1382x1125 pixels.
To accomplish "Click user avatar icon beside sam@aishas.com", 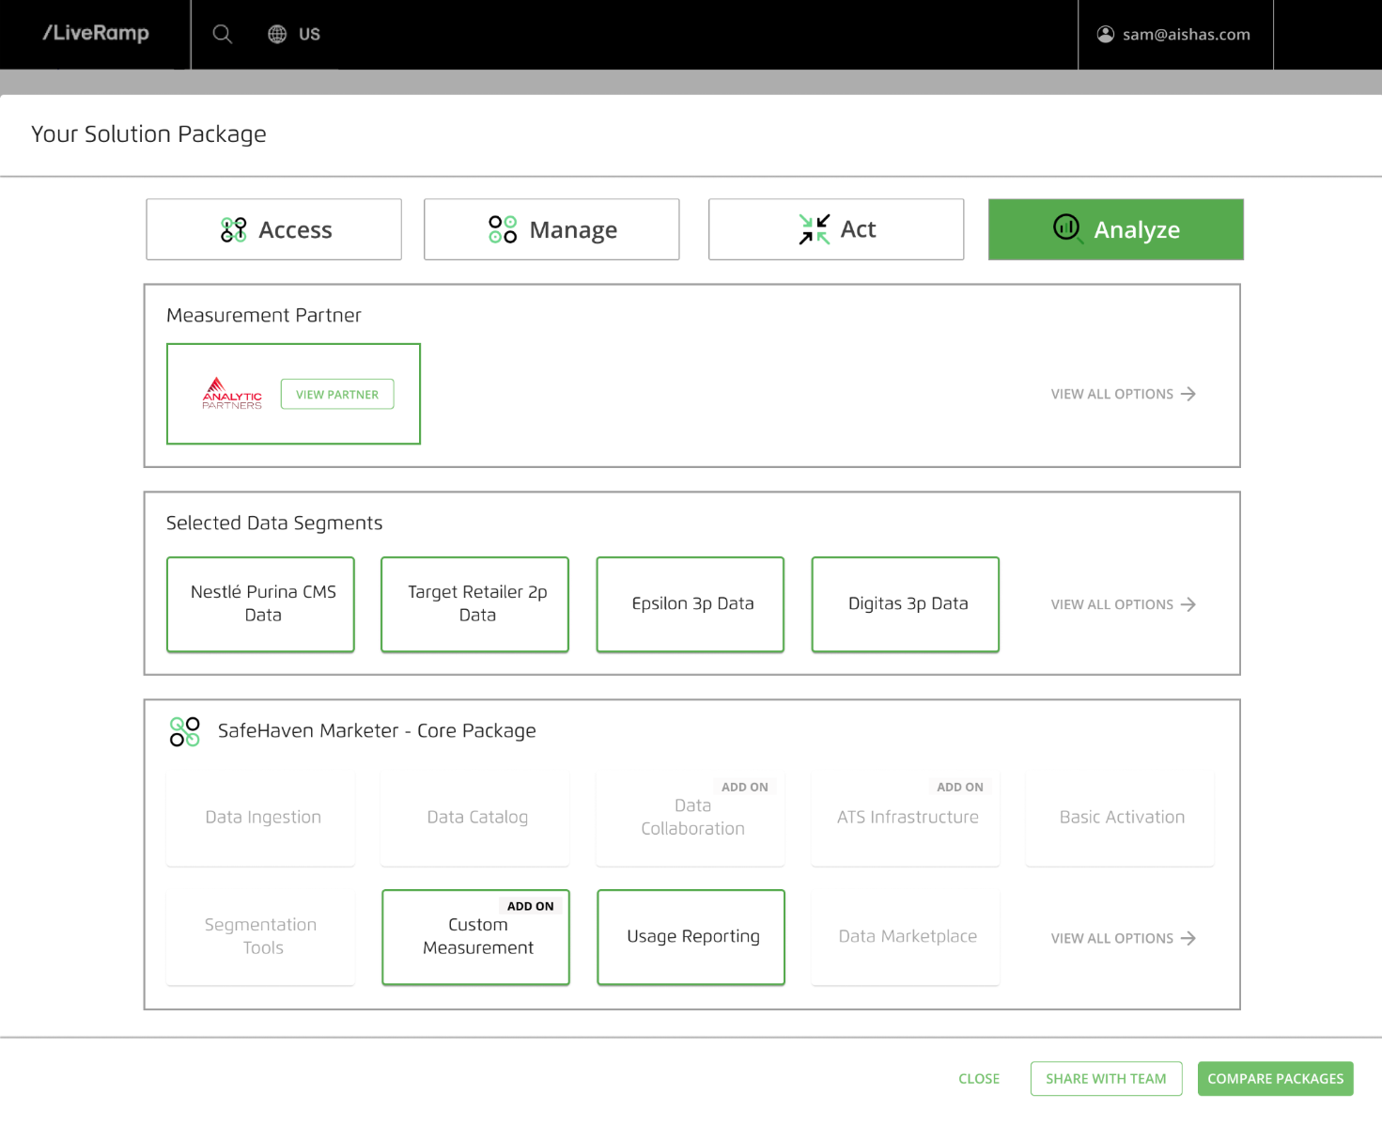I will 1106,34.
